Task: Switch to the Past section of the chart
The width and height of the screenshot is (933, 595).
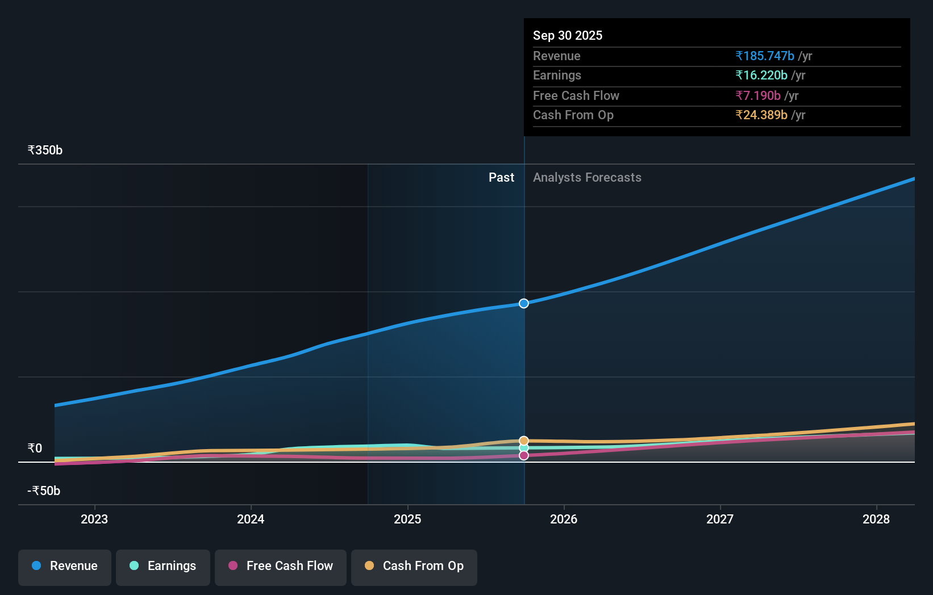Action: click(x=501, y=177)
